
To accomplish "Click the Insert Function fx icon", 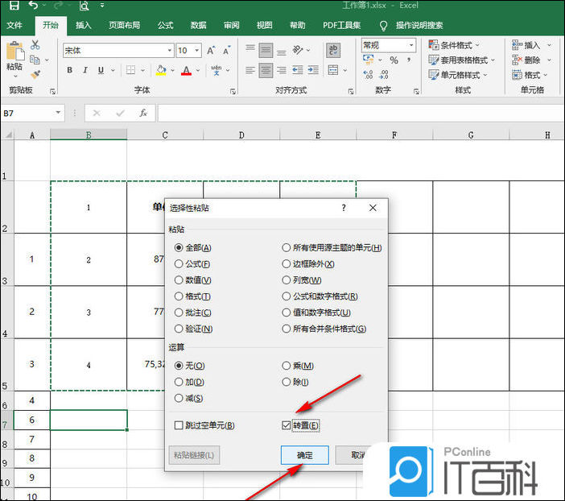I will (x=143, y=114).
